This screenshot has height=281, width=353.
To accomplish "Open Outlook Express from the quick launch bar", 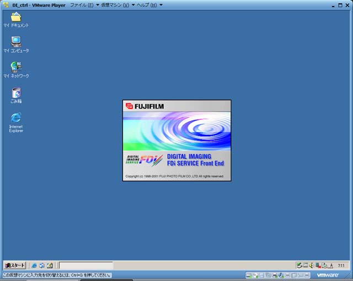I will [42, 266].
